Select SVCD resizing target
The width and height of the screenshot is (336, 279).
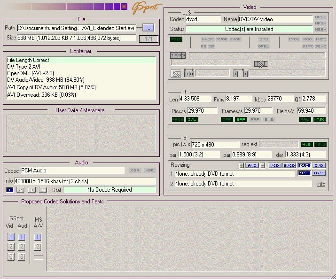click(x=289, y=165)
